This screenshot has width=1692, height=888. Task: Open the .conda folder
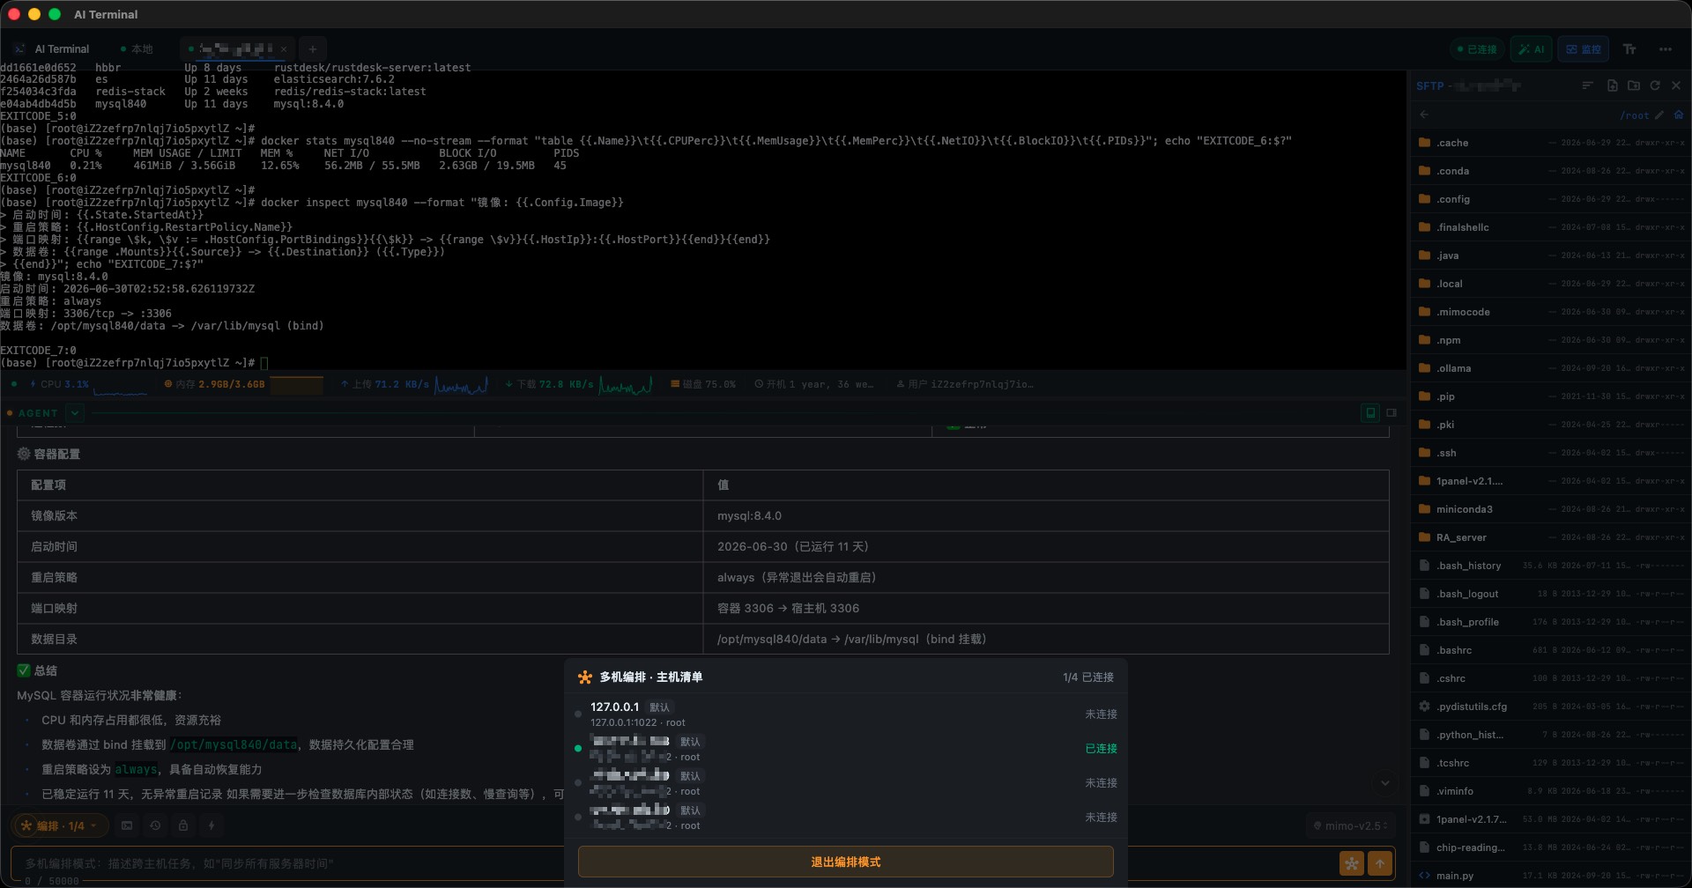click(x=1550, y=171)
